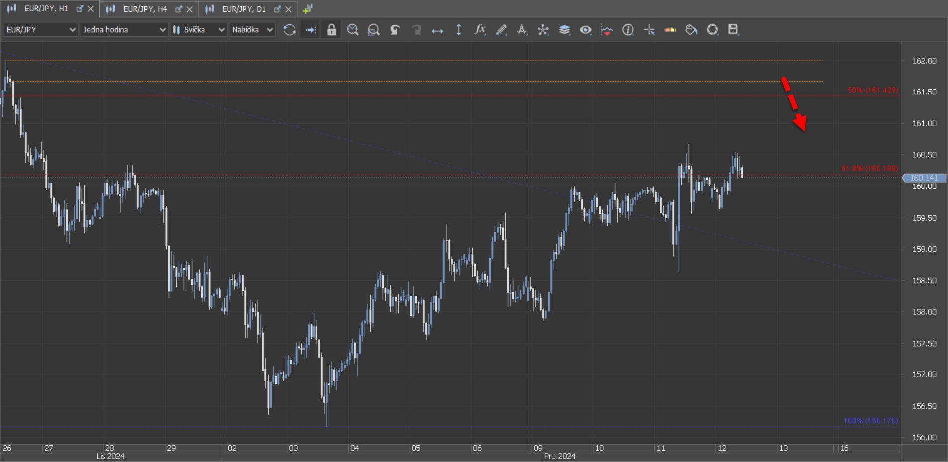Click the horizontal stretch arrows button

pyautogui.click(x=437, y=30)
